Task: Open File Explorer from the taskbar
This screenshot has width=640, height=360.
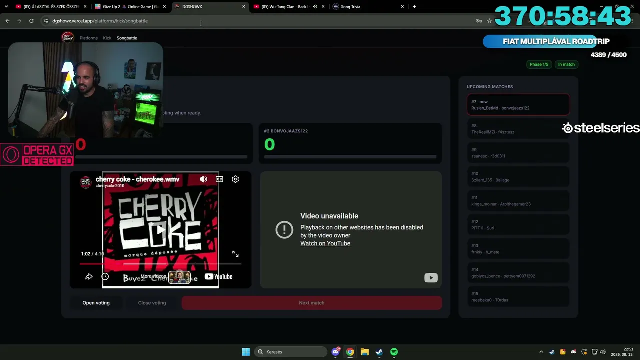Action: (x=365, y=352)
